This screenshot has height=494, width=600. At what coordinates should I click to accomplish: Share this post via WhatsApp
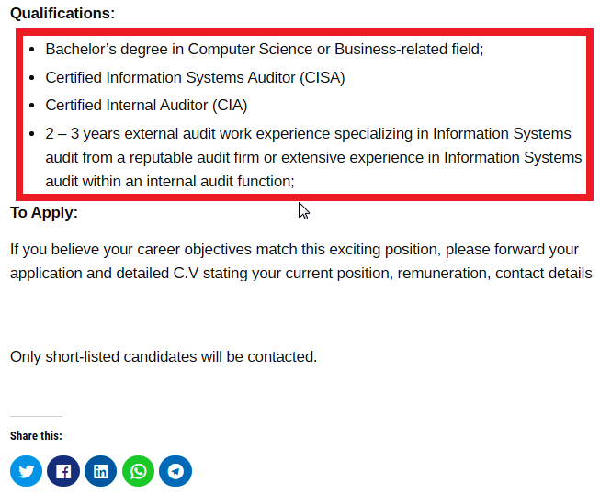[x=138, y=471]
